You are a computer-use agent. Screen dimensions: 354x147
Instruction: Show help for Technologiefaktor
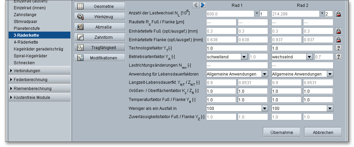coord(339,48)
